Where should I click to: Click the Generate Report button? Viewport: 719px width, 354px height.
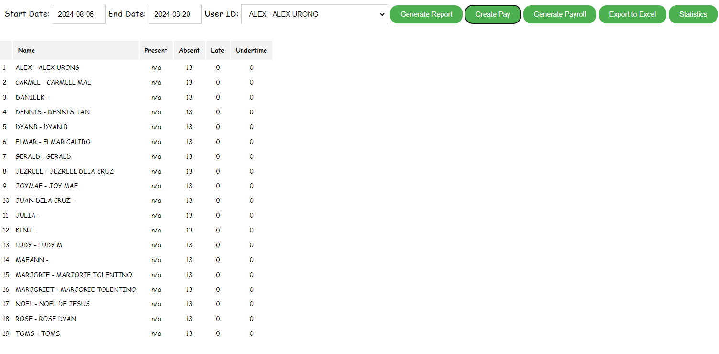pyautogui.click(x=426, y=14)
